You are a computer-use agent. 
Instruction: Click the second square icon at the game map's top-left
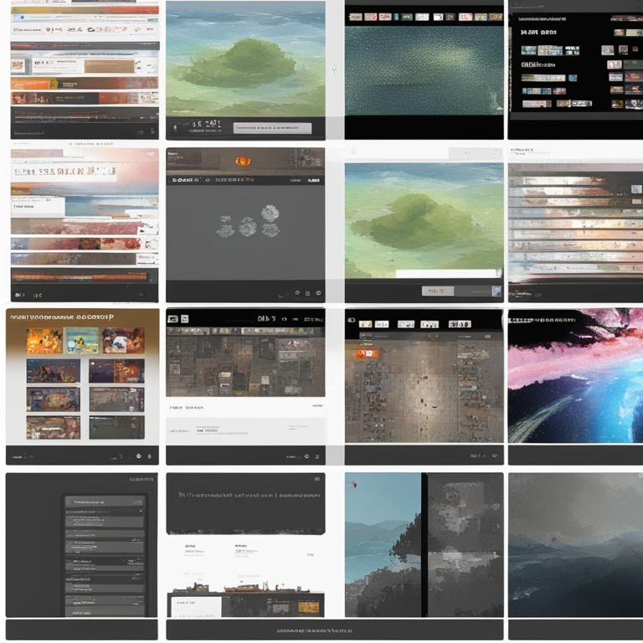184,319
